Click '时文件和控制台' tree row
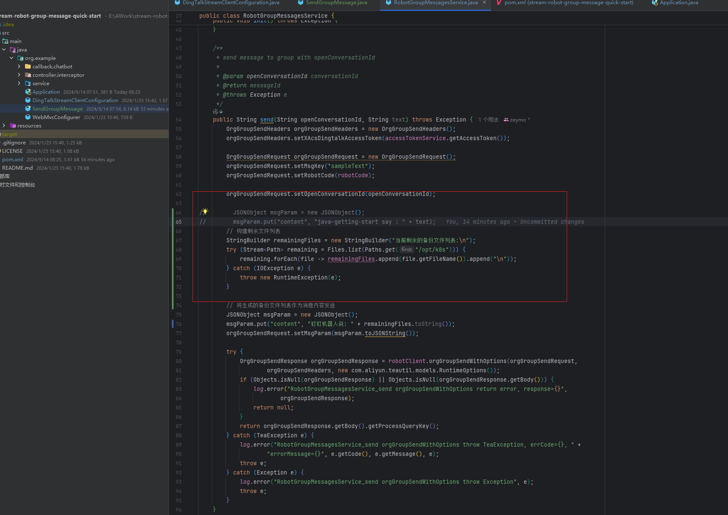This screenshot has width=728, height=515. click(84, 185)
